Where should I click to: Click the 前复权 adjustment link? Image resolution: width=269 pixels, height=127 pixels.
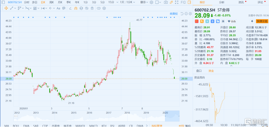(x=174, y=14)
